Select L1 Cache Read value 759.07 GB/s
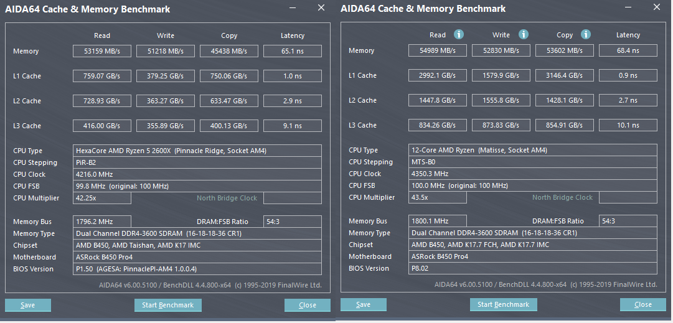Viewport: 673px width, 323px height. pos(102,76)
